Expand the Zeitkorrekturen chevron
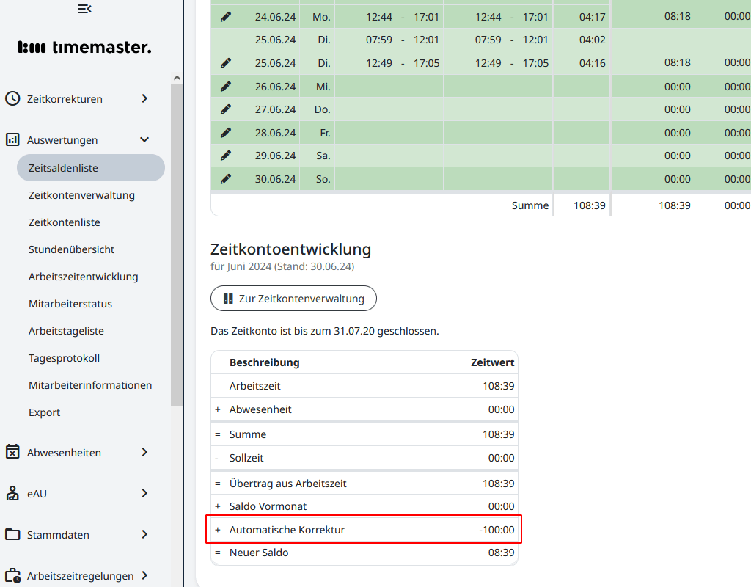This screenshot has width=751, height=587. (144, 98)
